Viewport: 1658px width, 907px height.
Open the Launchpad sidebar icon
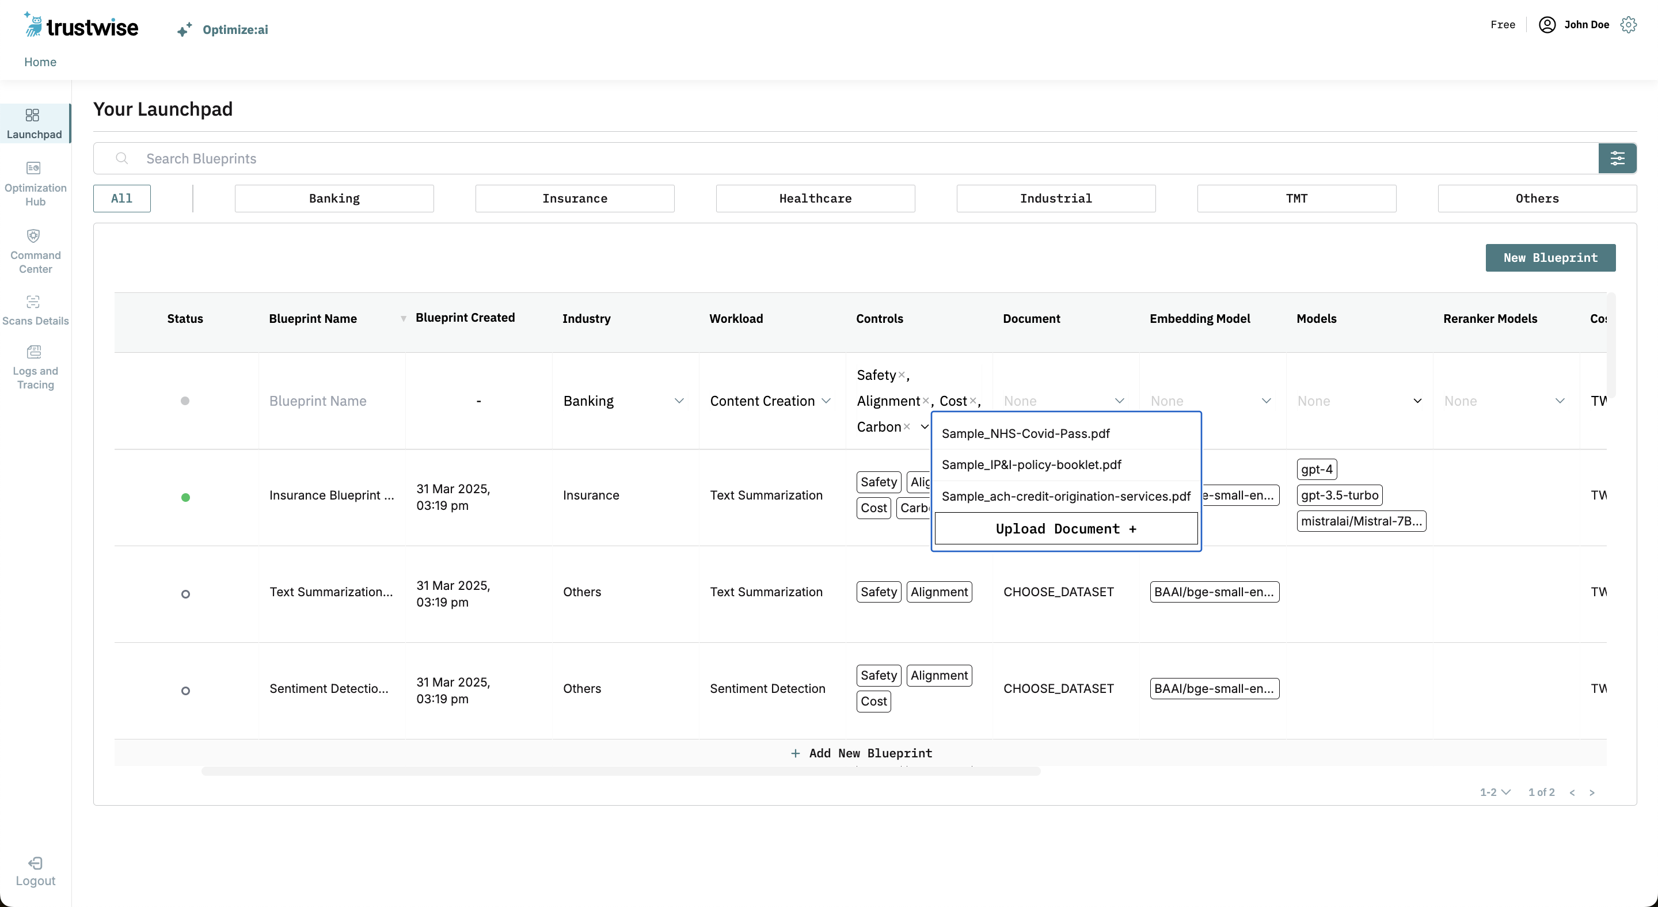coord(32,115)
